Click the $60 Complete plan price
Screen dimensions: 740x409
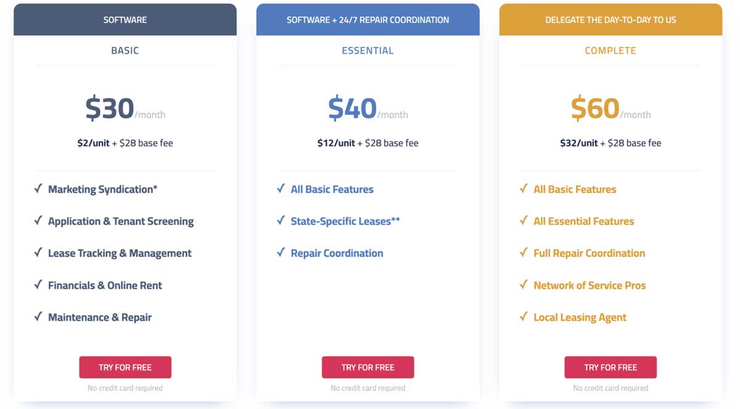[x=594, y=108]
